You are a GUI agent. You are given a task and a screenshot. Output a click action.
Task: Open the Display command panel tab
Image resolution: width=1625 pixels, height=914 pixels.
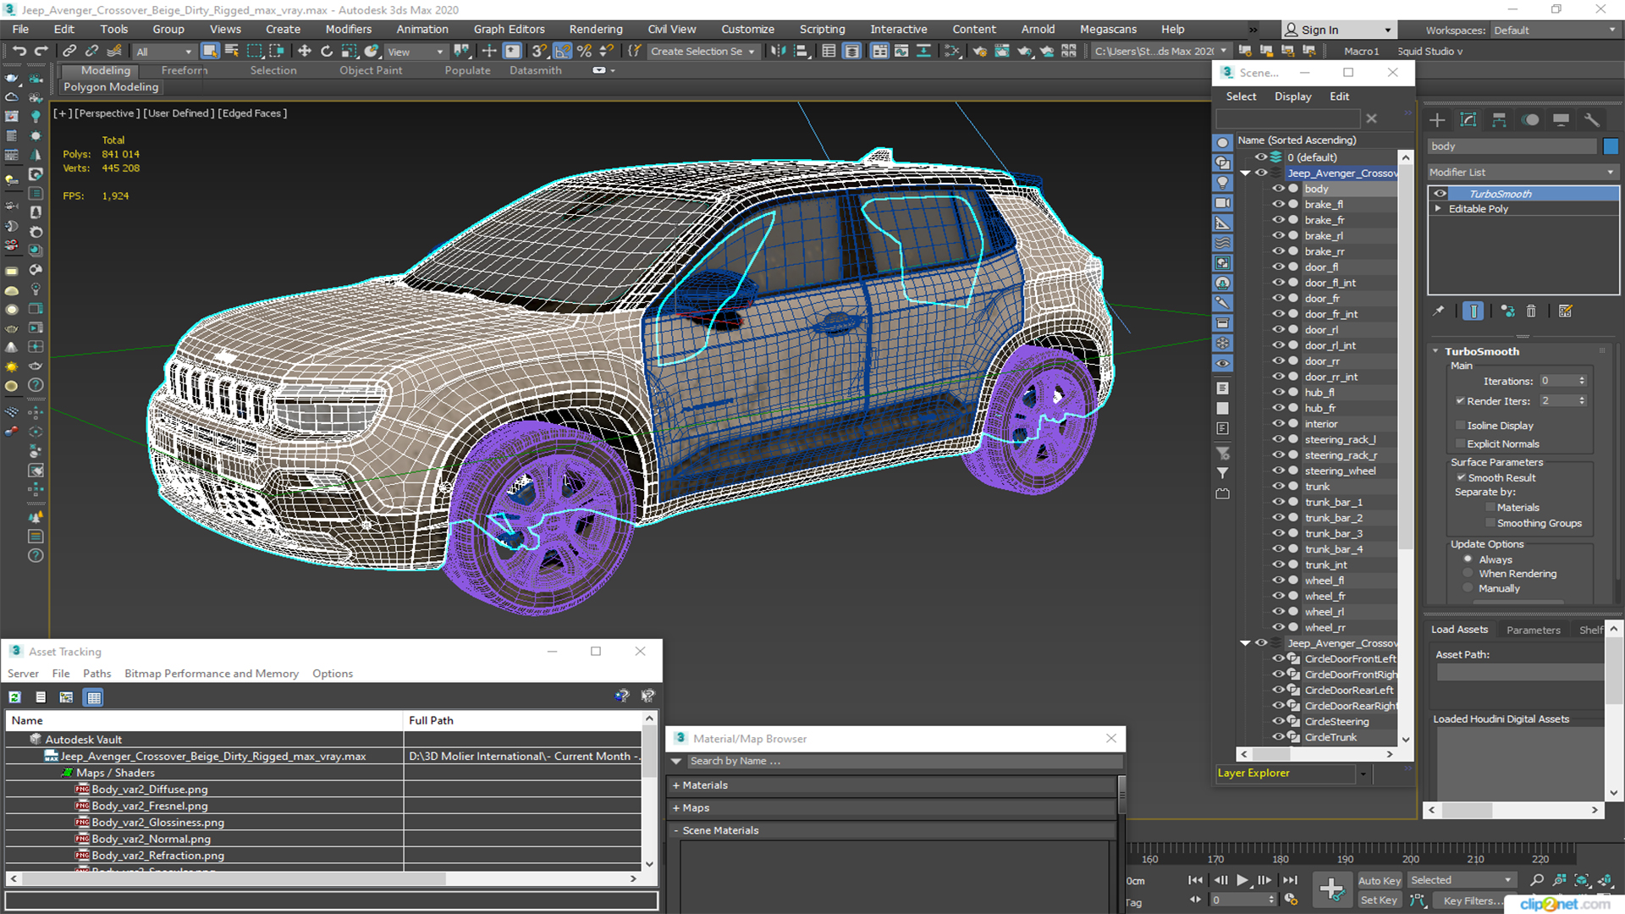(x=1561, y=120)
